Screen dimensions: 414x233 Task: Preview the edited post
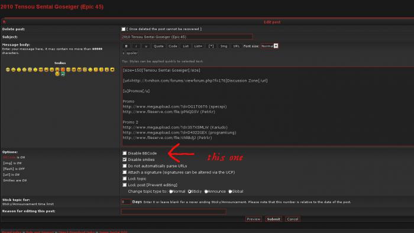pyautogui.click(x=254, y=219)
